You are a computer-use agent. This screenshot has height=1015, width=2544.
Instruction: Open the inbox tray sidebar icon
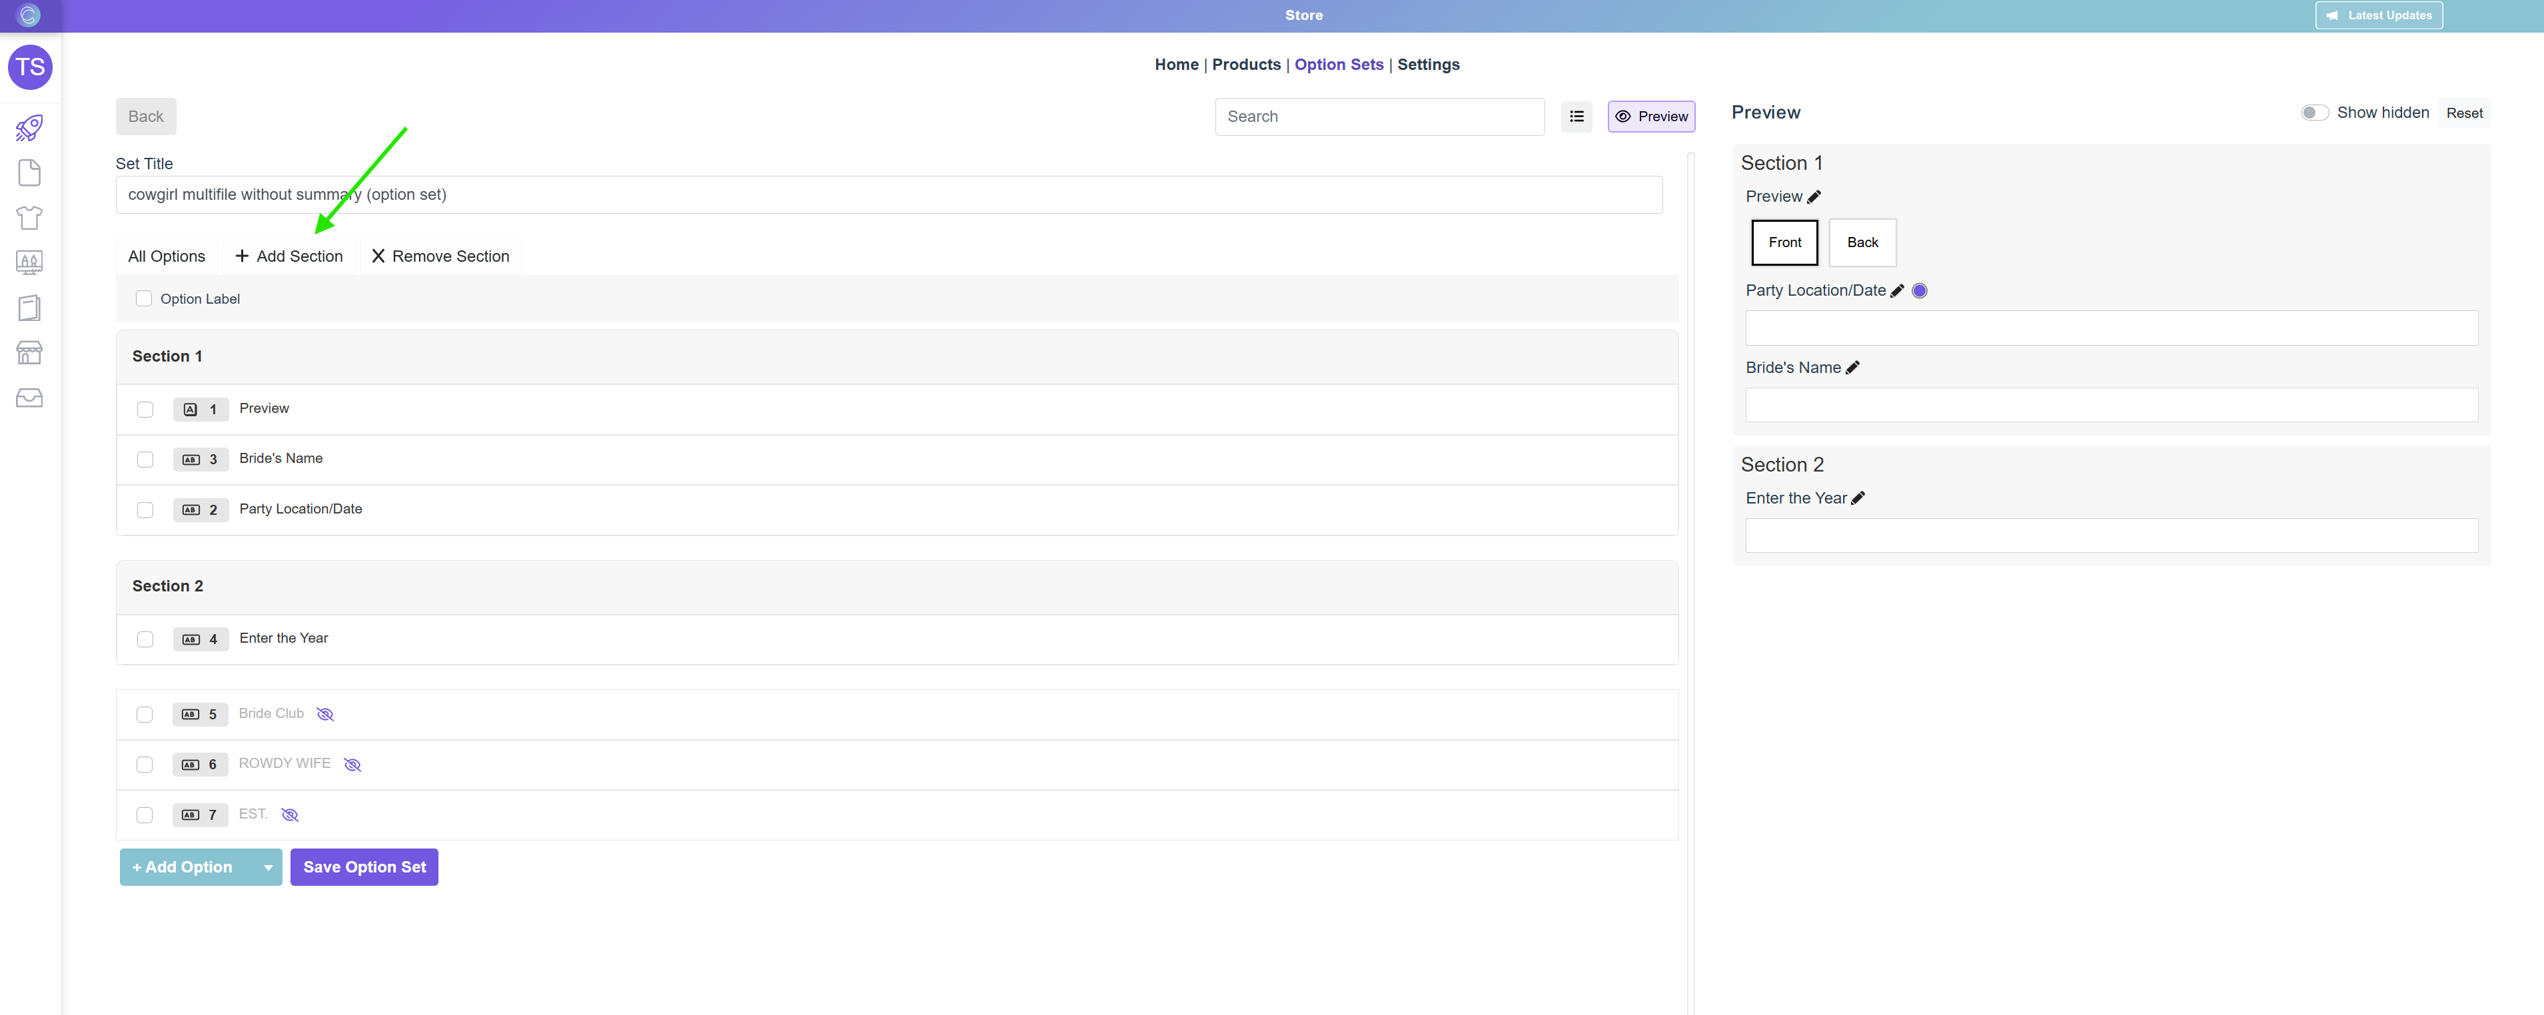tap(29, 398)
